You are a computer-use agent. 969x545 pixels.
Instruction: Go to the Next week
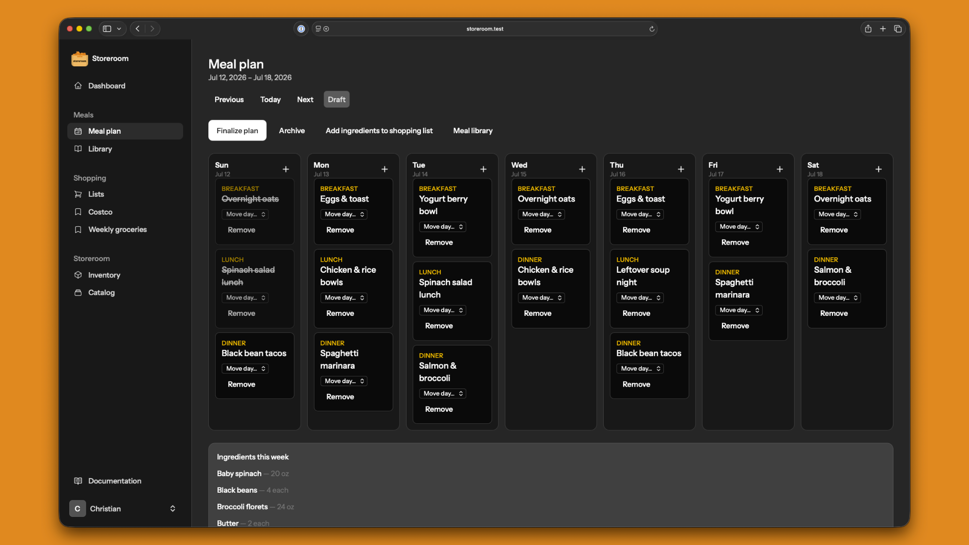(x=305, y=99)
